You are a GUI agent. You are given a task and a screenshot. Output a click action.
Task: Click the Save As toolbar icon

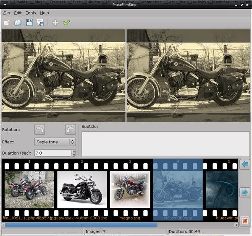coord(40,23)
